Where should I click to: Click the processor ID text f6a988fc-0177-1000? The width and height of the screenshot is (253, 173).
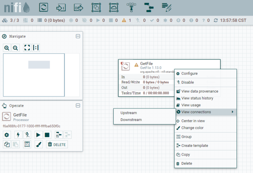click(x=31, y=126)
